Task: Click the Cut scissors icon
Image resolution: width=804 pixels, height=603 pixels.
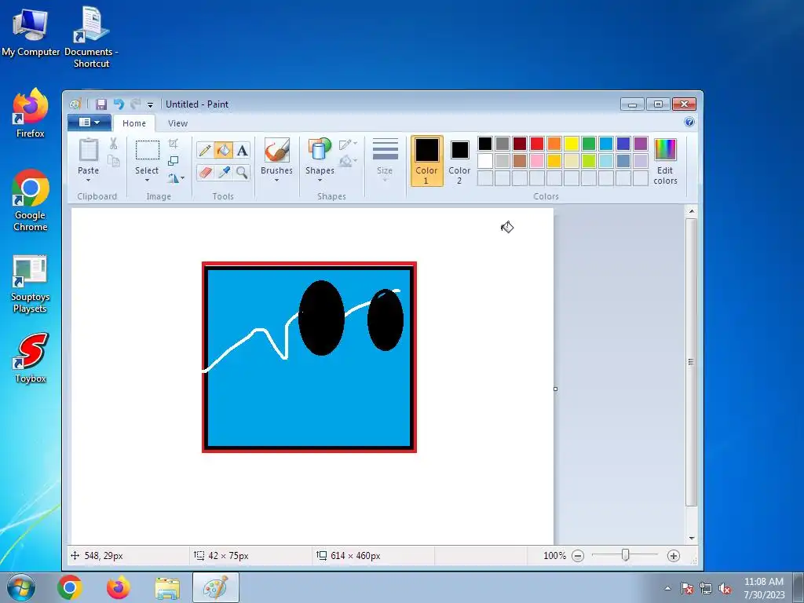Action: [x=113, y=144]
